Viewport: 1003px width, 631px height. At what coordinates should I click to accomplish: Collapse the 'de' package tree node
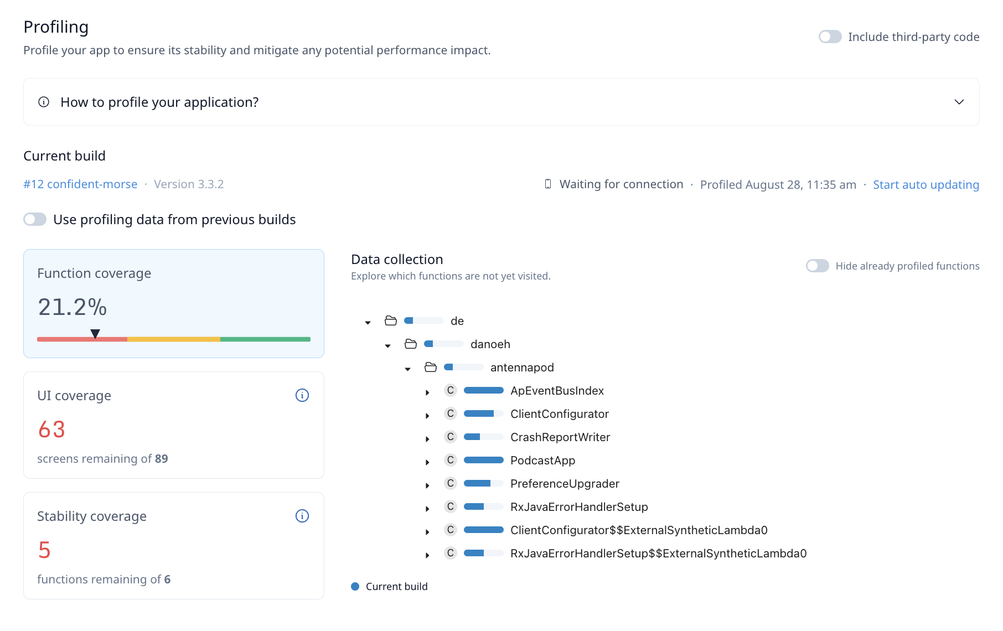tap(368, 322)
